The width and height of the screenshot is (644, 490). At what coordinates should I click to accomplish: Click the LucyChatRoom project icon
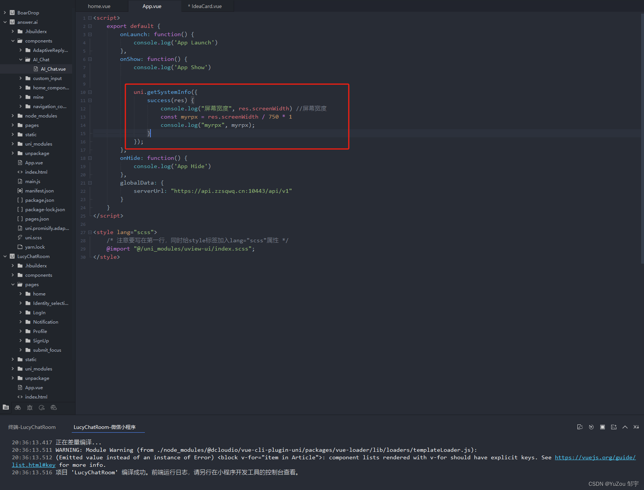12,256
